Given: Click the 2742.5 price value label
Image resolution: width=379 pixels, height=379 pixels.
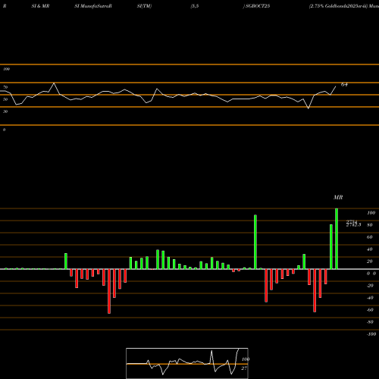Looking at the screenshot, I should [353, 224].
